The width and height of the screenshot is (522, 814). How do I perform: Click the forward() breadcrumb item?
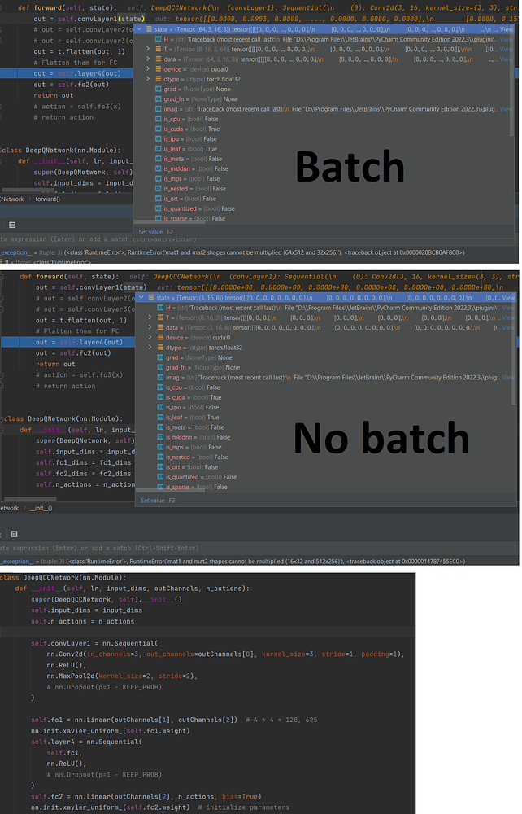tap(47, 199)
